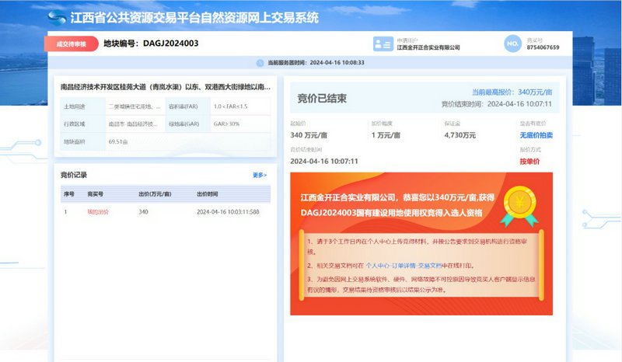Viewport: 622px width, 362px height.
Task: Click the red 成交待审核 status badge
Action: [72, 44]
